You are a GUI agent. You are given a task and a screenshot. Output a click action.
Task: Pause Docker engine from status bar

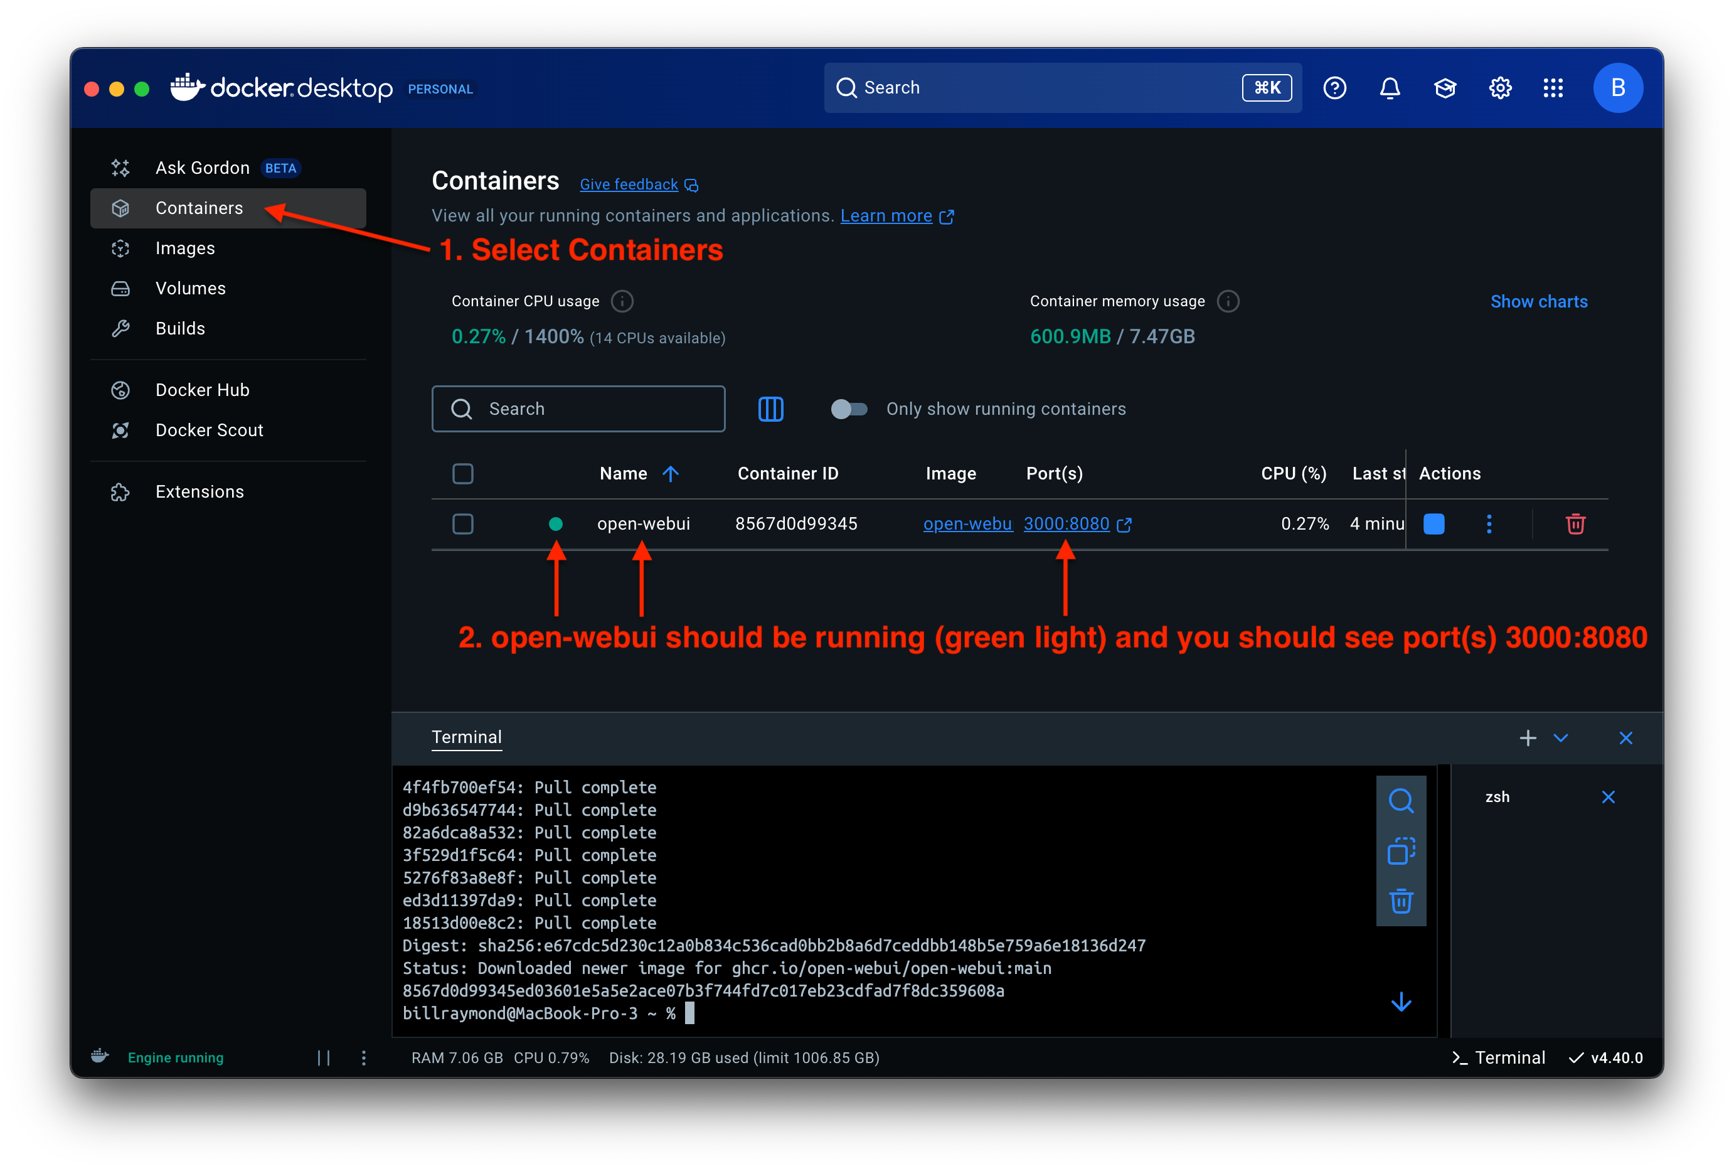click(323, 1057)
